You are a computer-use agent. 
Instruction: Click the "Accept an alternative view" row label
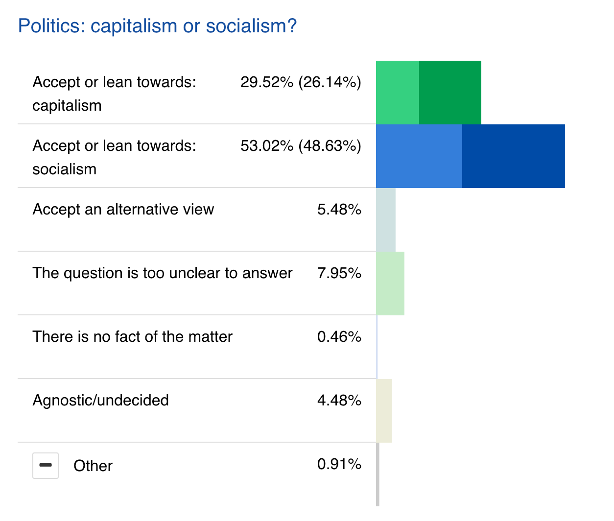tap(123, 210)
